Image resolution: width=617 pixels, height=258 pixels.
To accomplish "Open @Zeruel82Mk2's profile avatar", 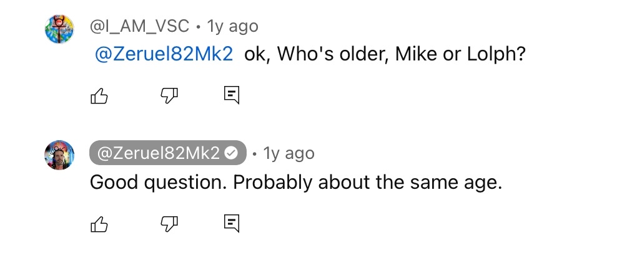I will (59, 155).
